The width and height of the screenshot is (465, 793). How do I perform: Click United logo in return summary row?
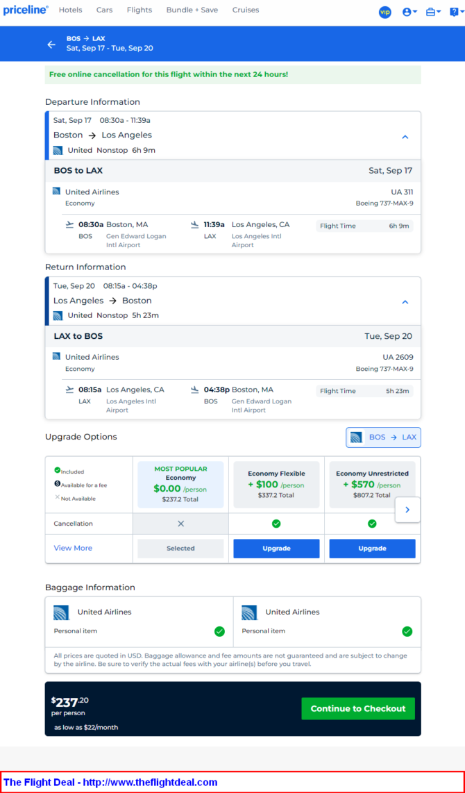coord(58,315)
